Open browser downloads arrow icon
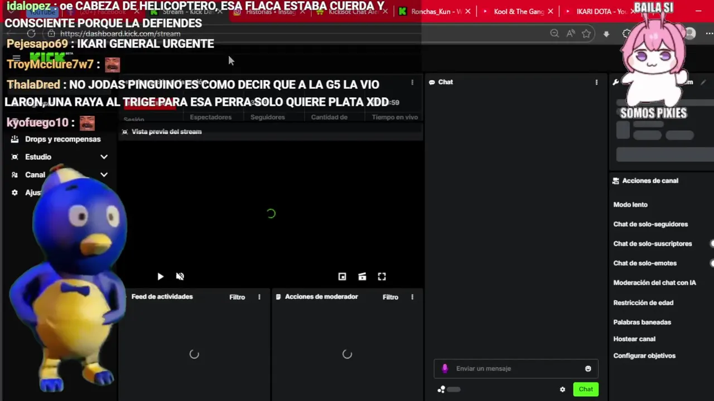 [x=606, y=34]
